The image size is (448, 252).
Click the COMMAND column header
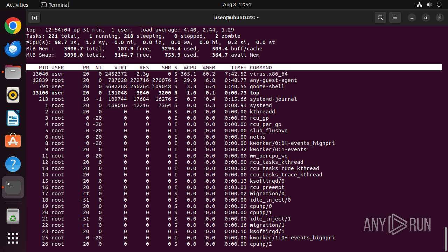pyautogui.click(x=261, y=68)
